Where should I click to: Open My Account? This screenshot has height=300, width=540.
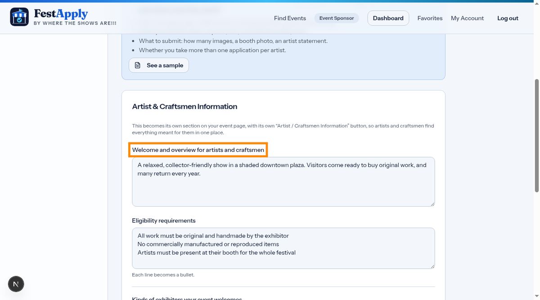coord(467,18)
